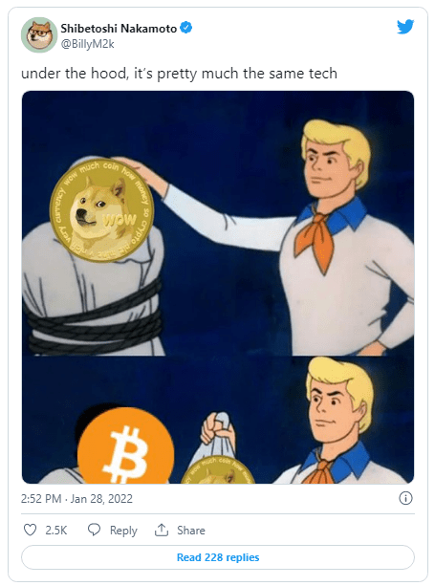Open Shibetoshi Nakamoto display name link
435x586 pixels.
coord(119,29)
